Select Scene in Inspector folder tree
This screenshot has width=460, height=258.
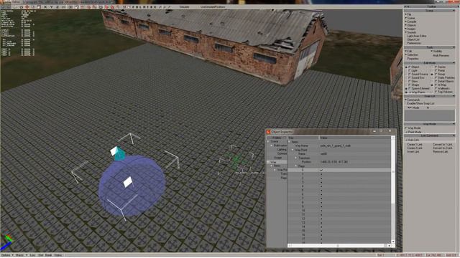275,141
